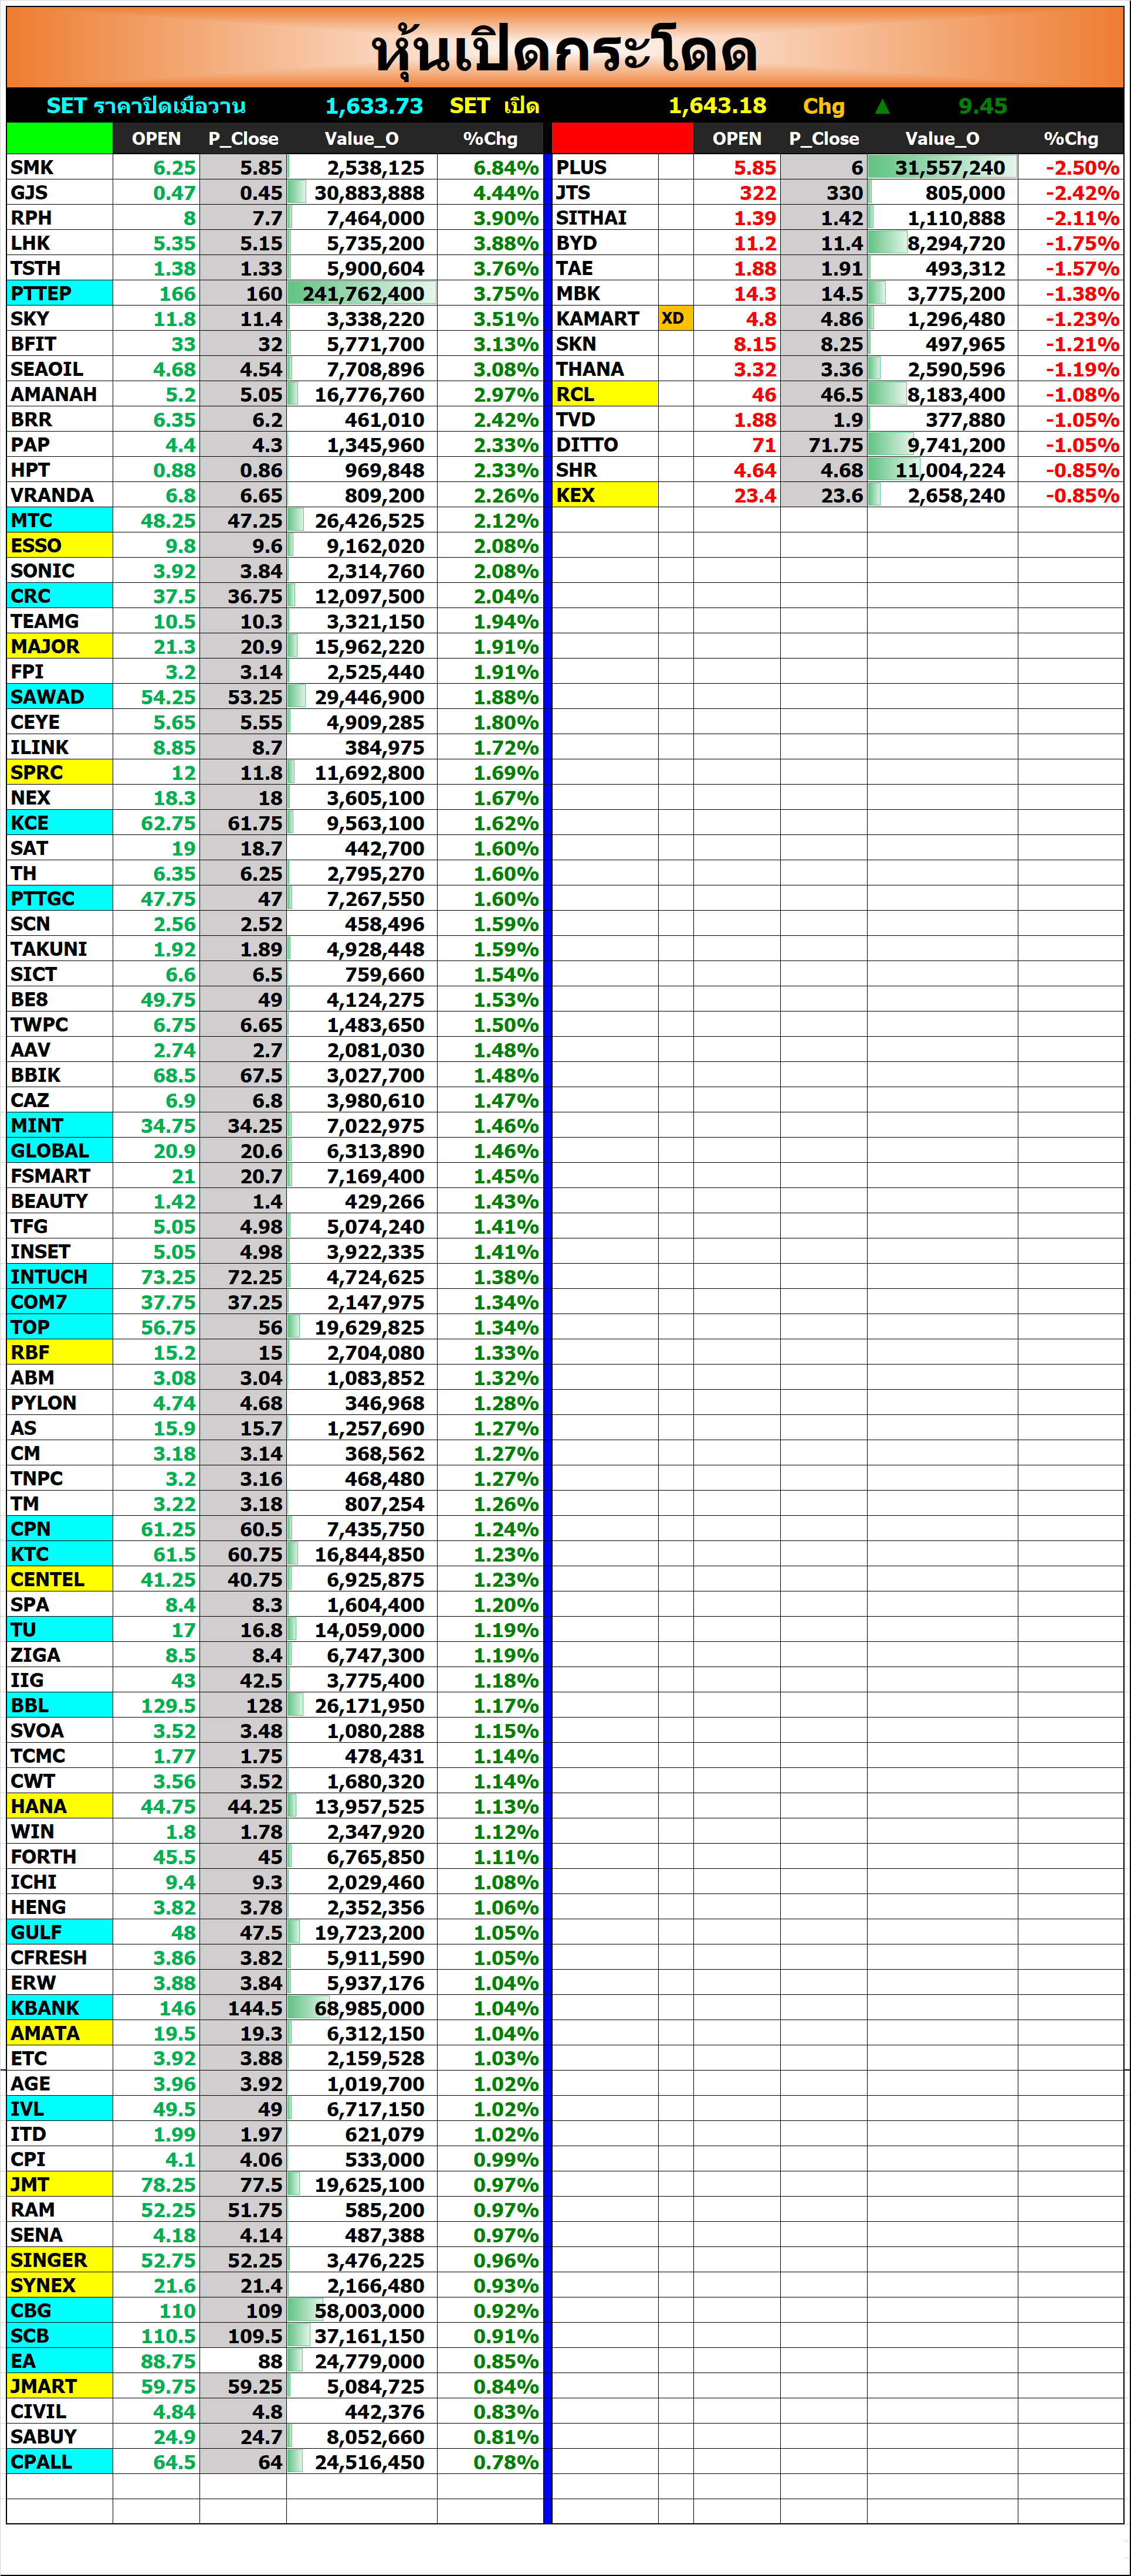Select the BBL ticker cell

tap(59, 1705)
